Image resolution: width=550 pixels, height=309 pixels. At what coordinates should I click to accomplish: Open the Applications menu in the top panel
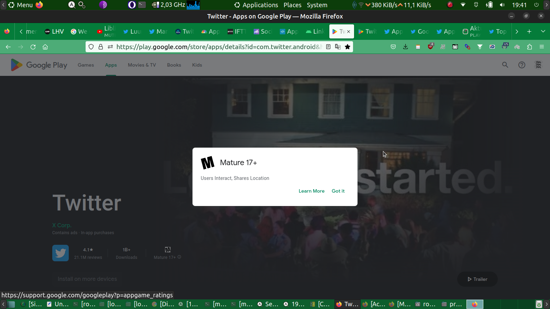[x=256, y=5]
